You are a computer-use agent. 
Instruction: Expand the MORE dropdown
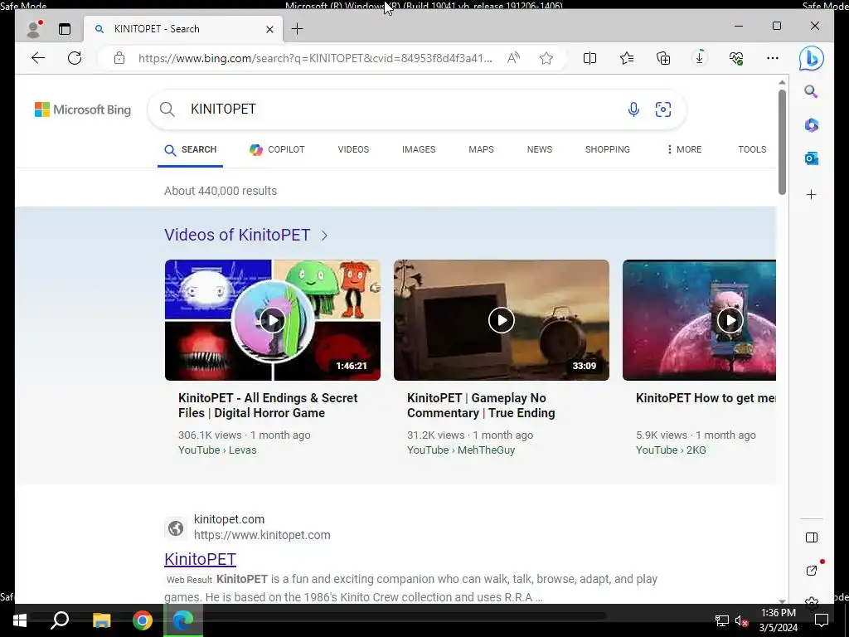point(684,149)
